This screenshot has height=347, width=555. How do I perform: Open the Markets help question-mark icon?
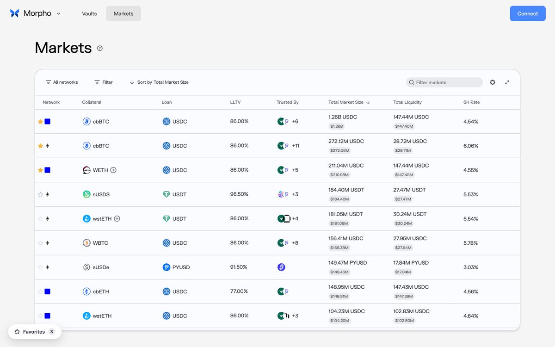(x=100, y=48)
